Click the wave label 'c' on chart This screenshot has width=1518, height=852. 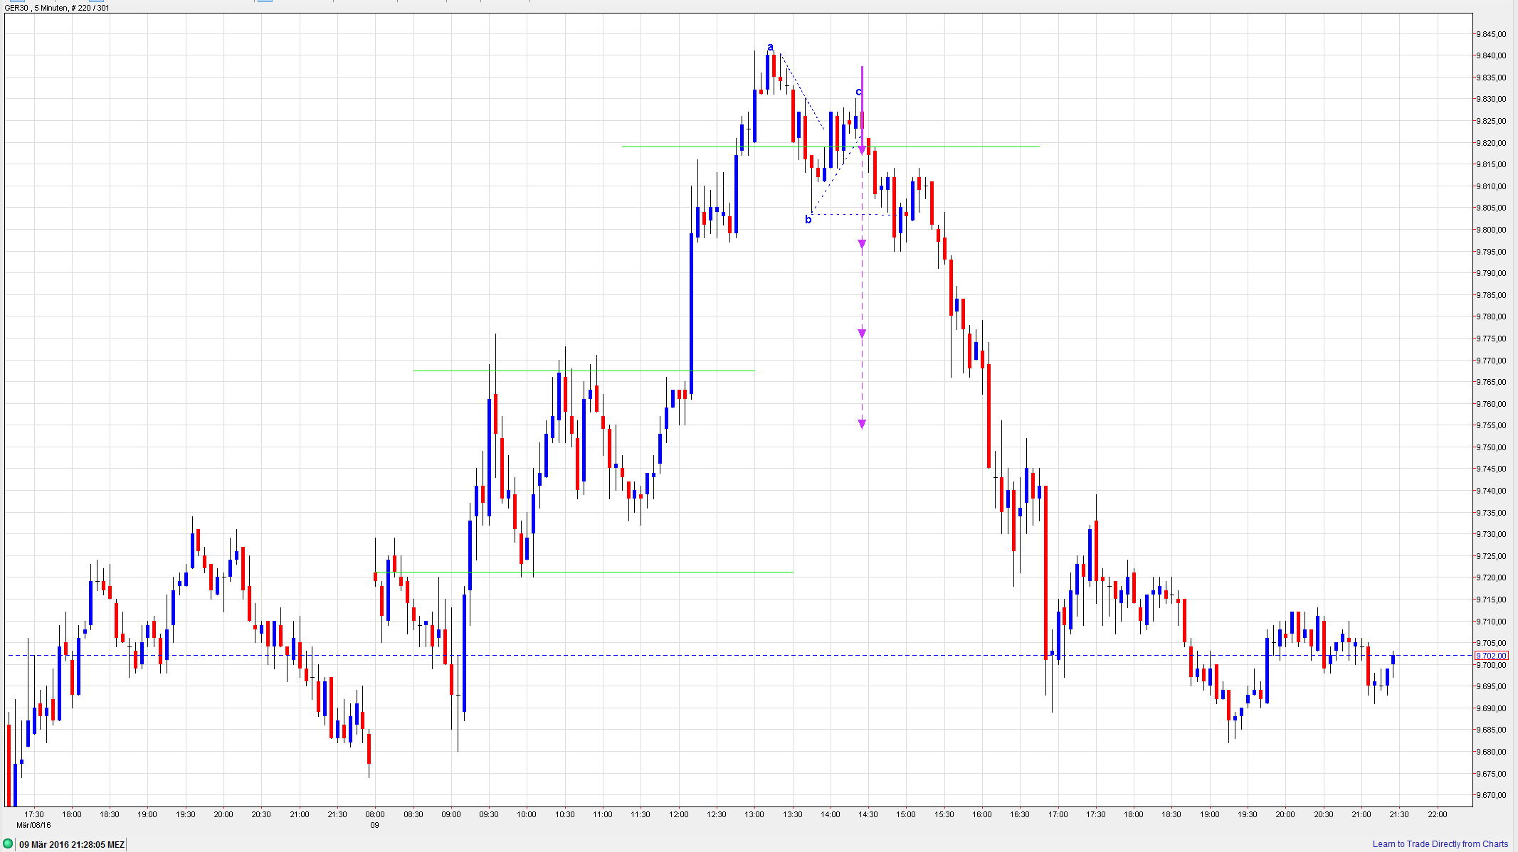click(858, 92)
